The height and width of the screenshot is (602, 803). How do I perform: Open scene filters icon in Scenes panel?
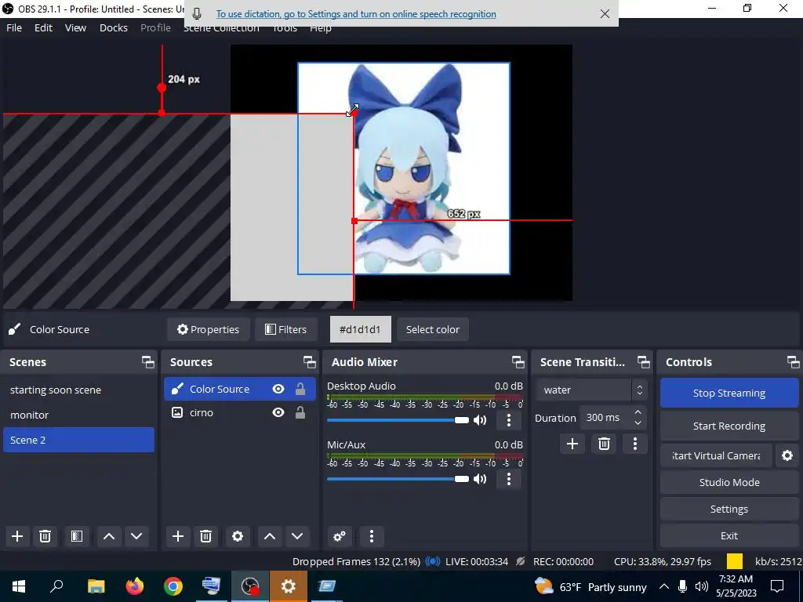76,536
